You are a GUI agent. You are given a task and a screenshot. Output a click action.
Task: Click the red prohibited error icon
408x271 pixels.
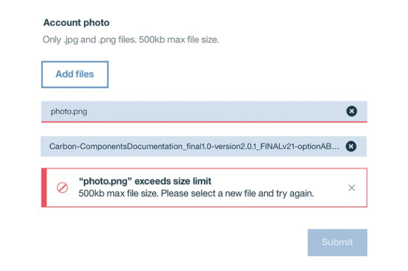click(x=63, y=188)
